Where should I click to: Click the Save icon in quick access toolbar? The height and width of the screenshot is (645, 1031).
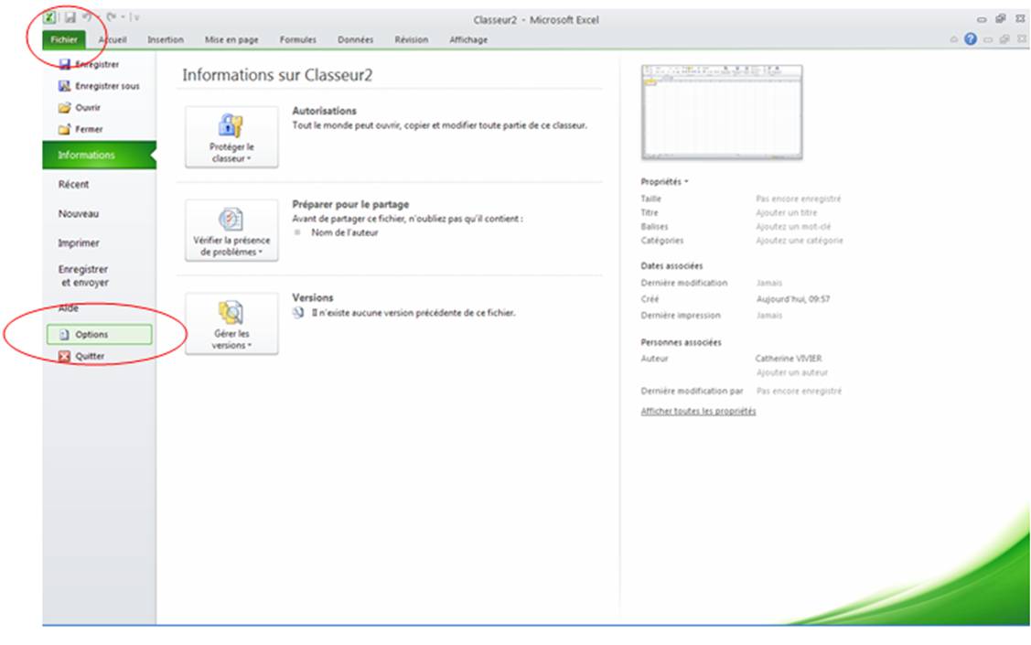coord(70,17)
